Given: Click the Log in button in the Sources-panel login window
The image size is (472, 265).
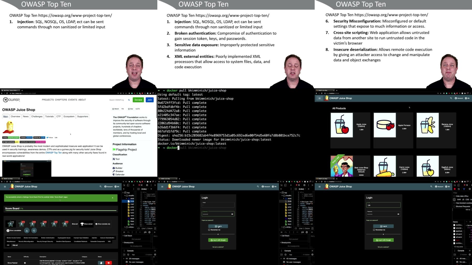Looking at the screenshot, I should tap(218, 226).
